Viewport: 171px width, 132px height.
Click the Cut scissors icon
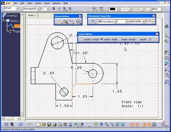70,124
